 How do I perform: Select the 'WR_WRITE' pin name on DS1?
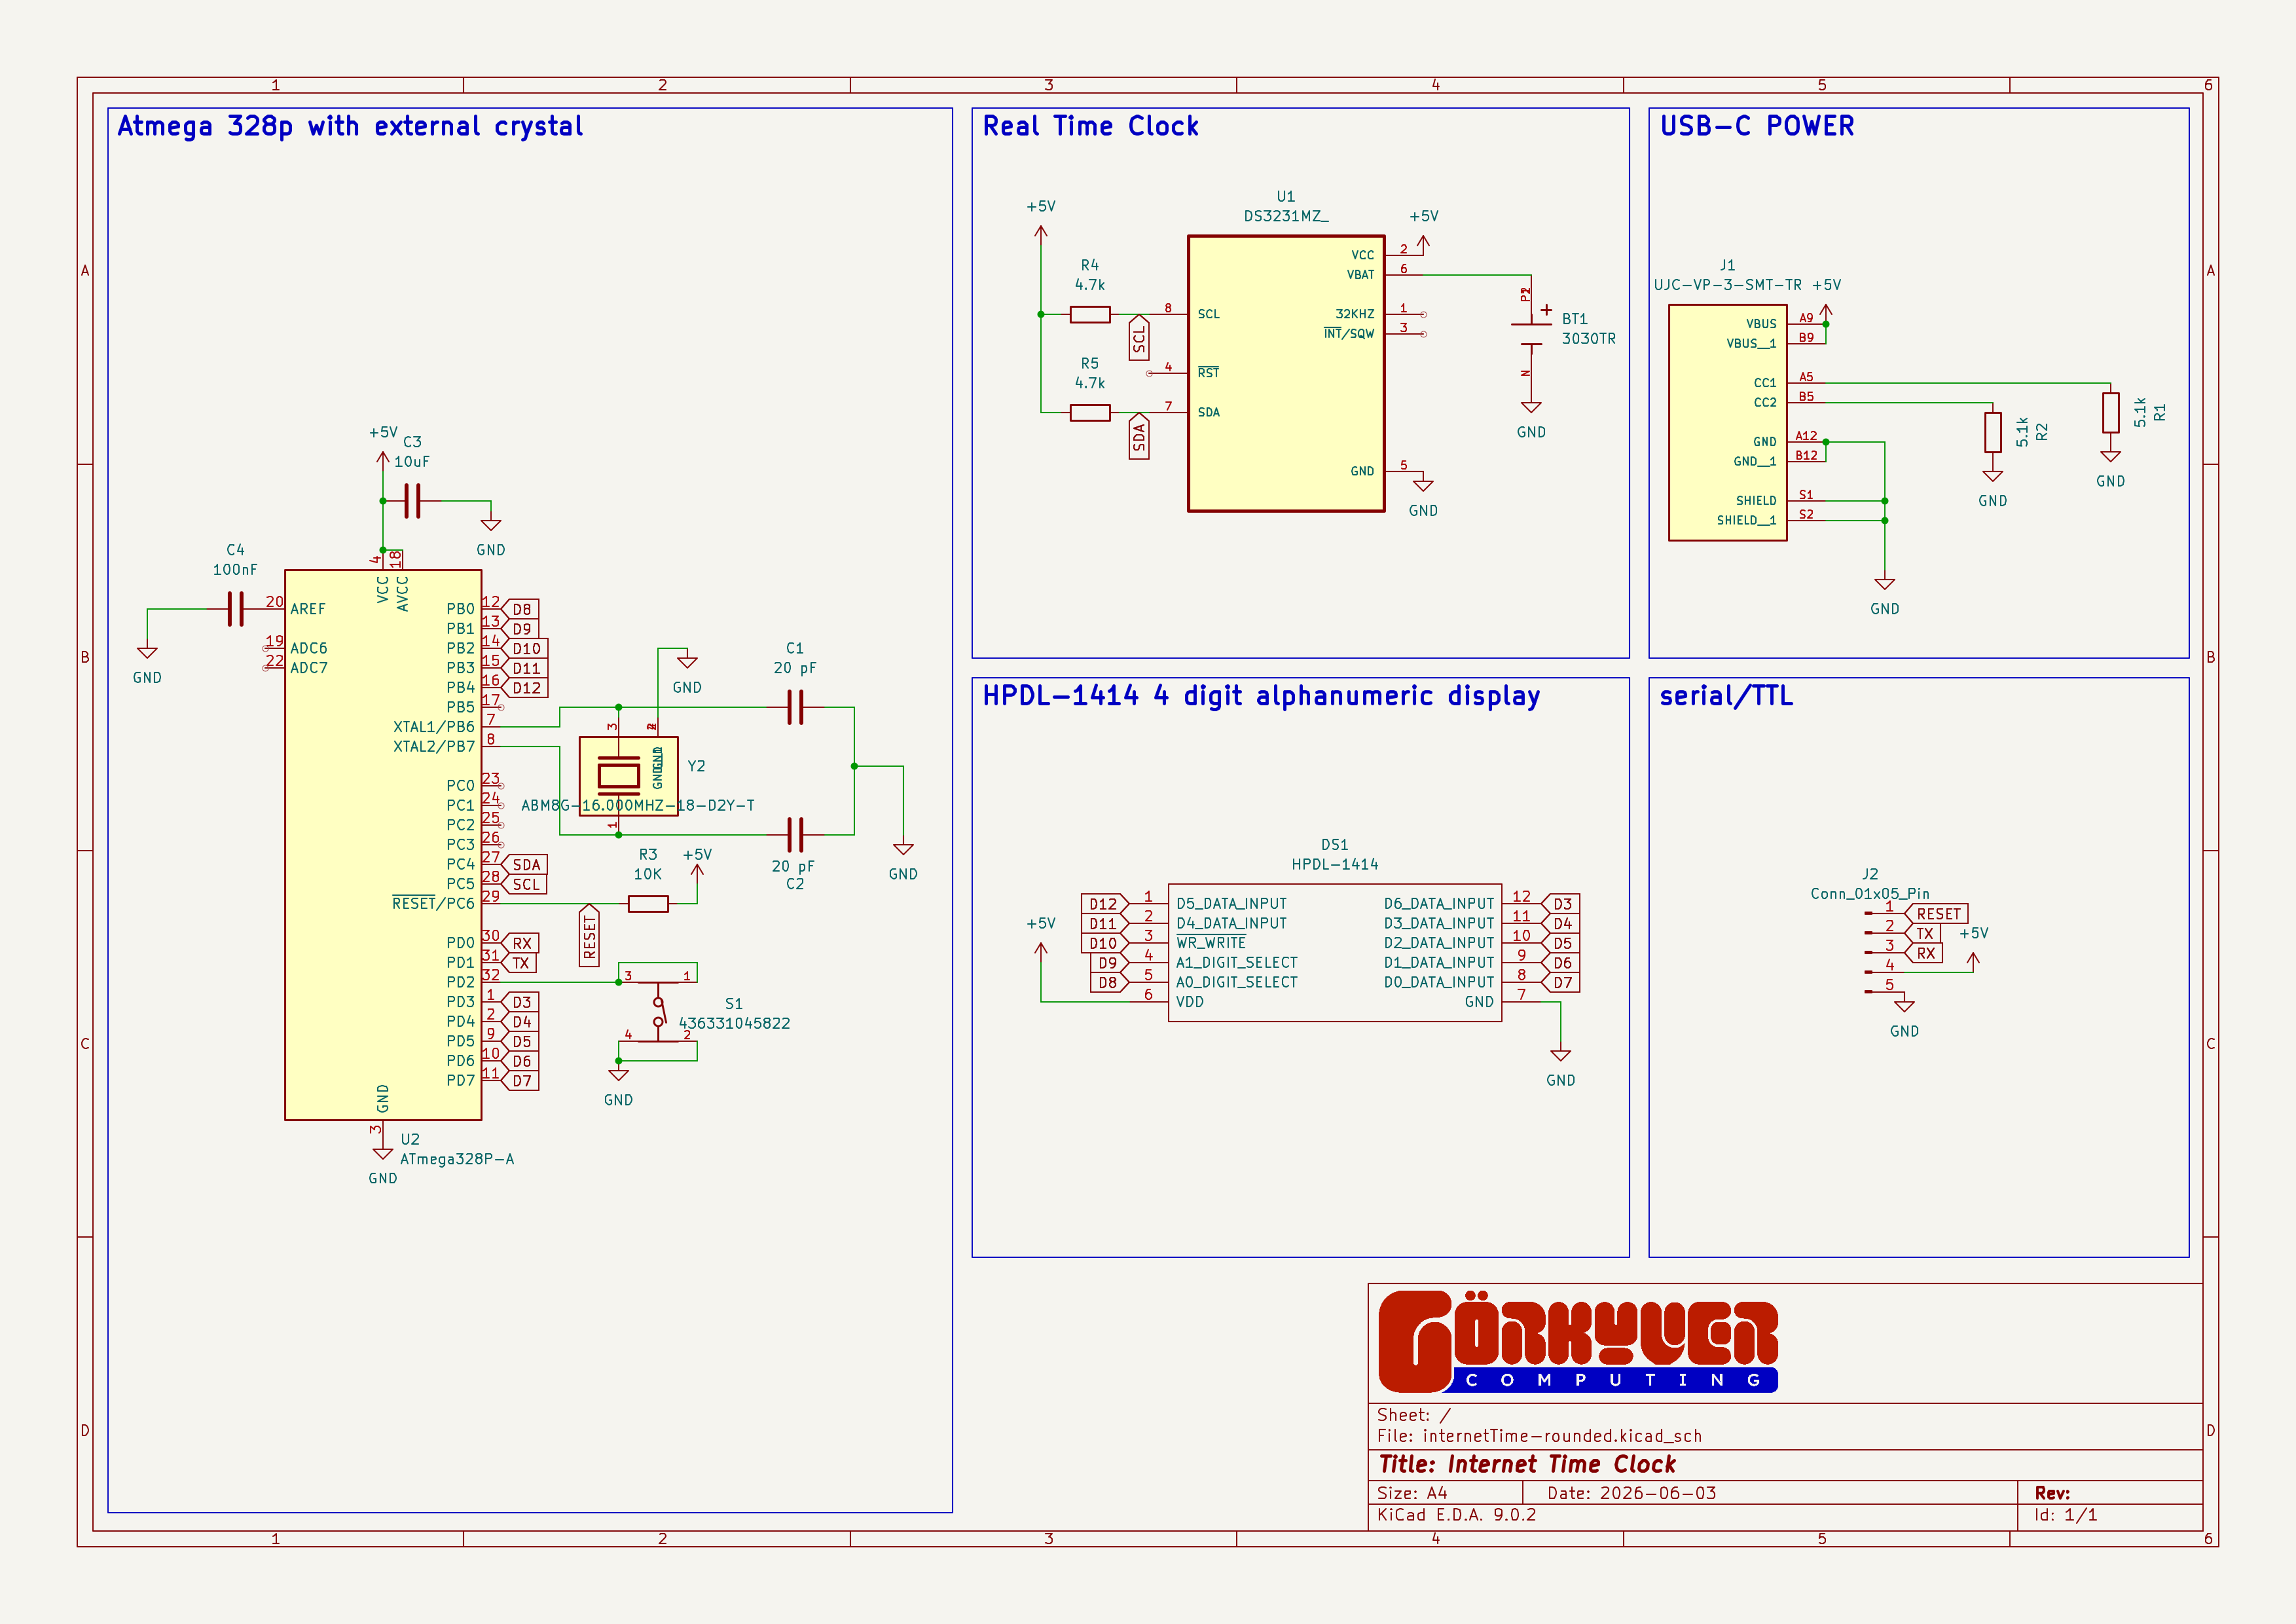tap(1211, 943)
